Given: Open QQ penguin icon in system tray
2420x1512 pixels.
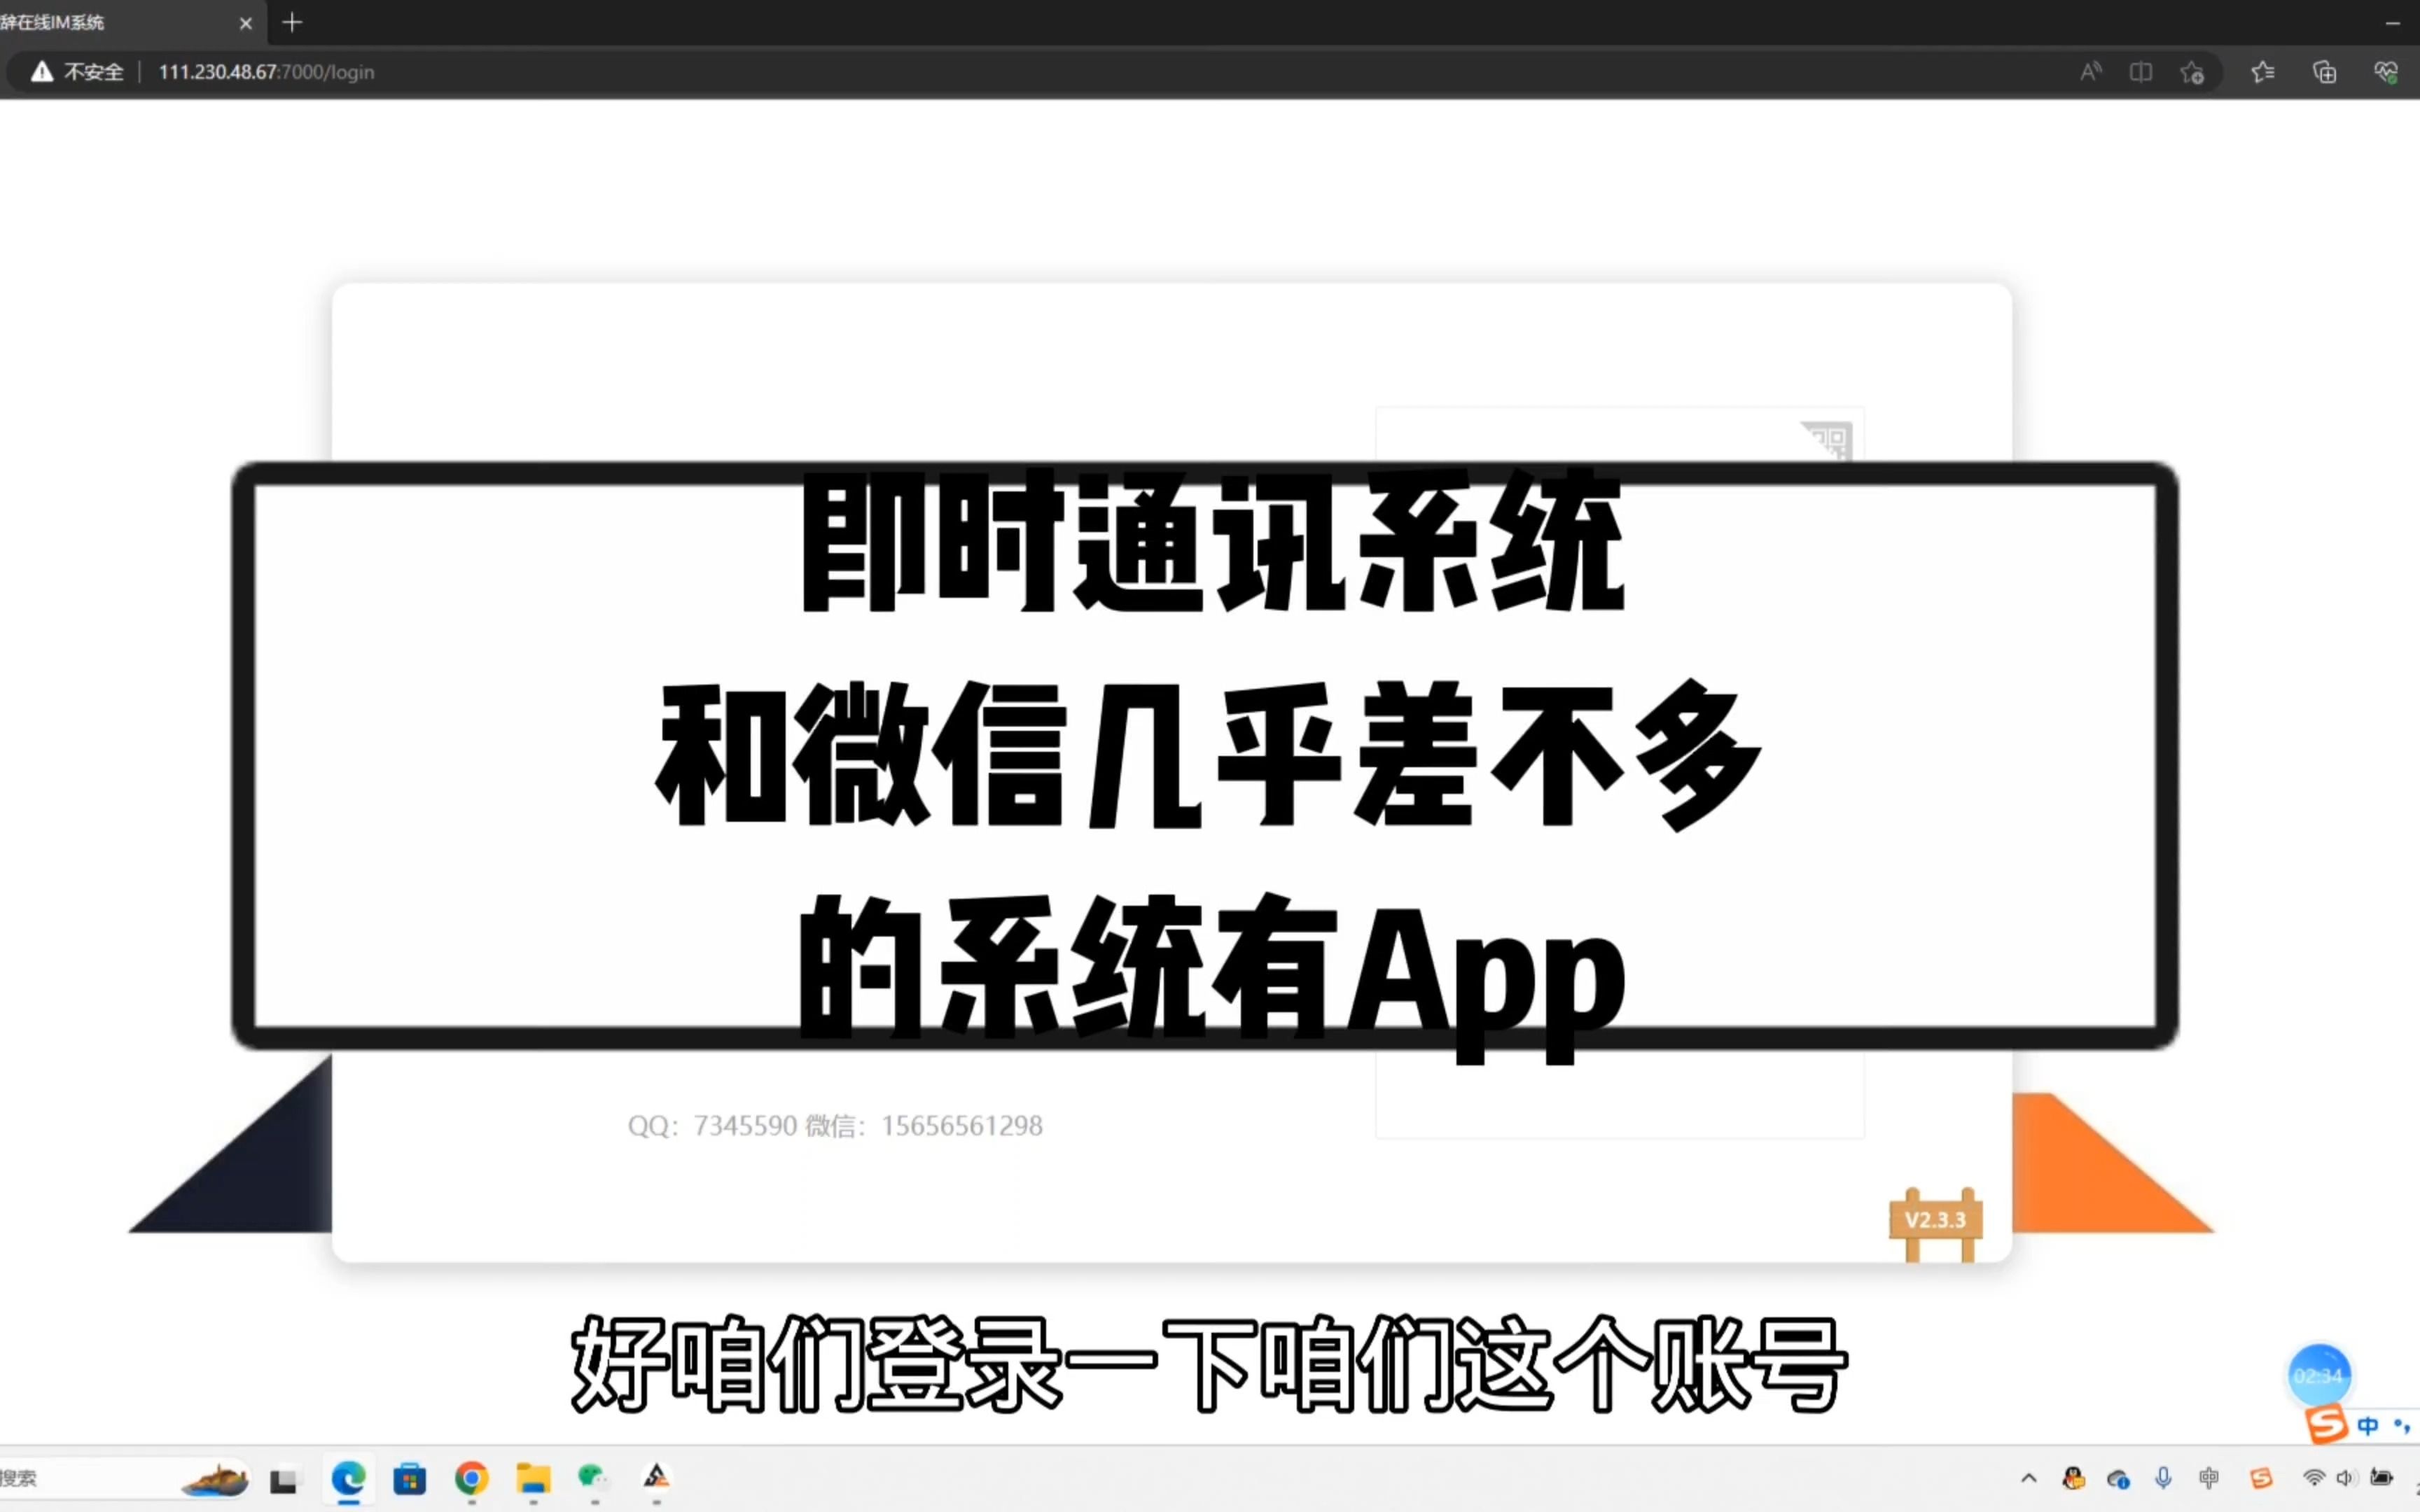Looking at the screenshot, I should tap(2073, 1478).
